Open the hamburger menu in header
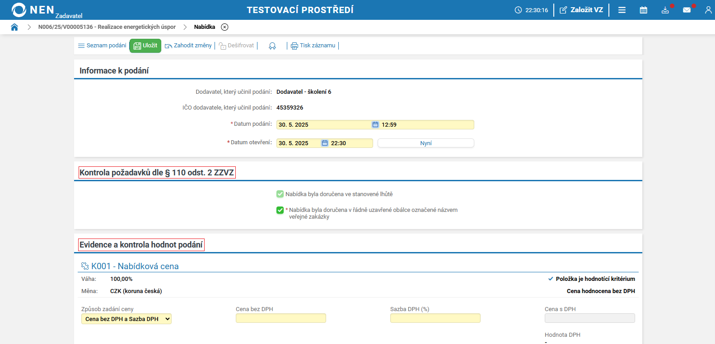Screen dimensions: 715x344 622,10
